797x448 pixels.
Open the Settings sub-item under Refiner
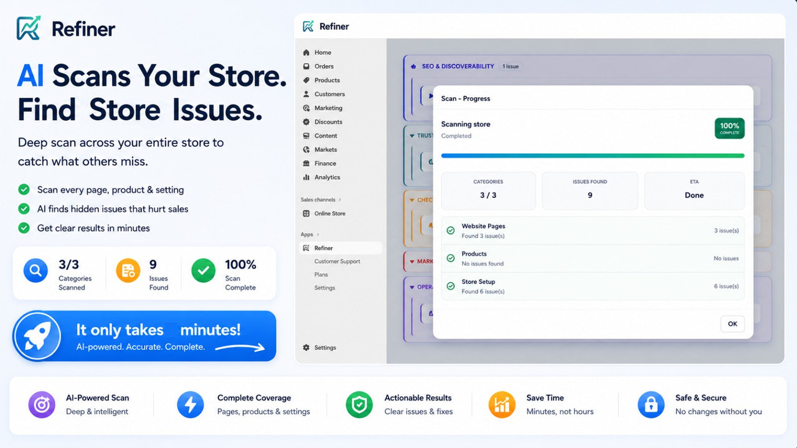tap(325, 288)
